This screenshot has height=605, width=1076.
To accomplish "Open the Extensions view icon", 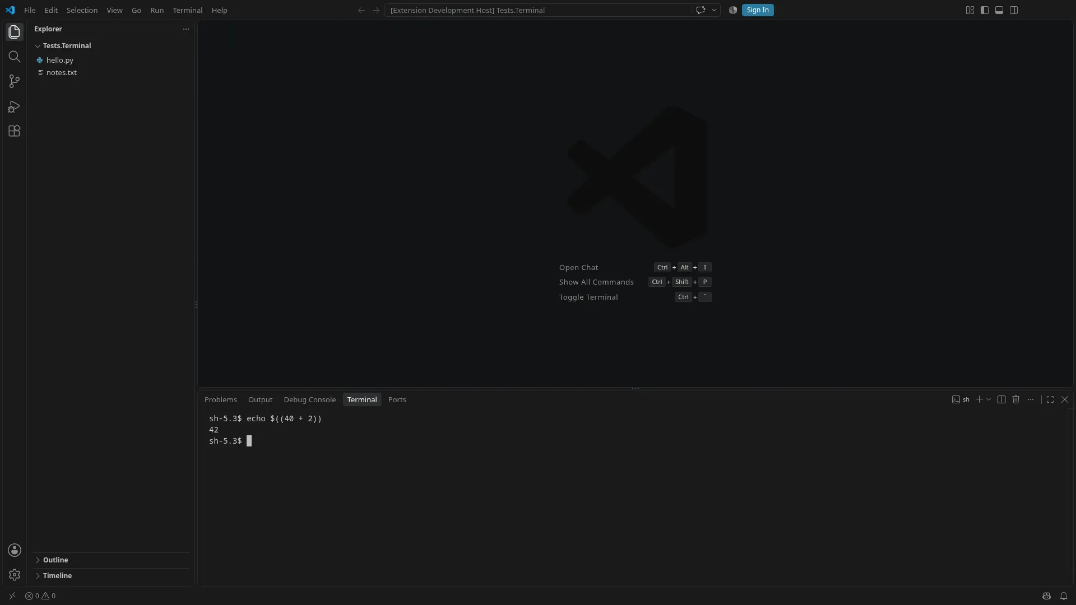I will [14, 131].
